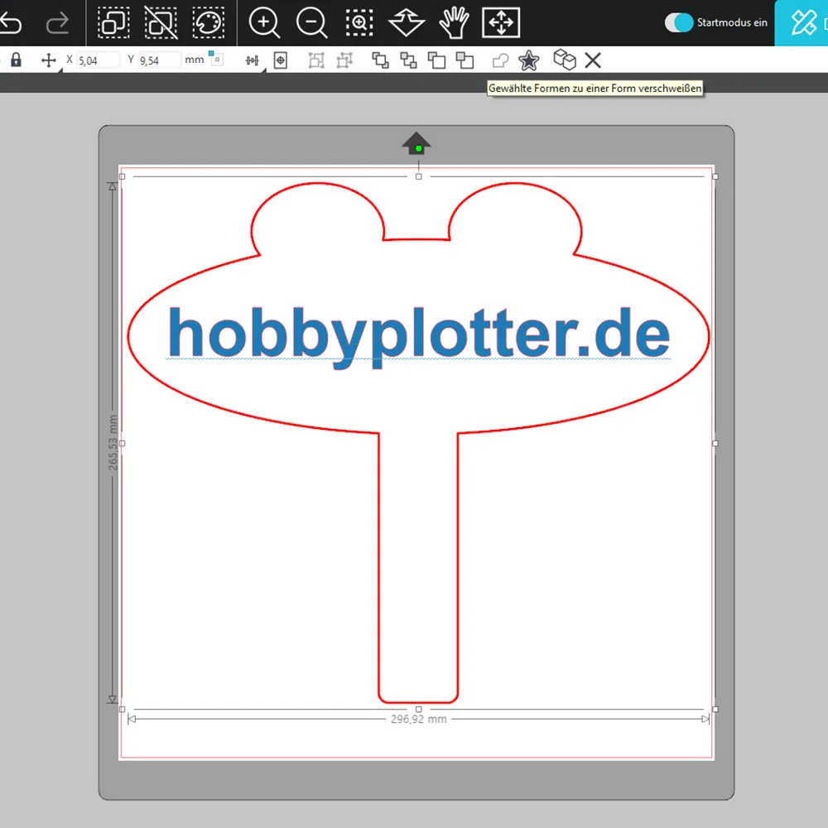Image resolution: width=828 pixels, height=828 pixels.
Task: Open the offset star tool
Action: [528, 60]
